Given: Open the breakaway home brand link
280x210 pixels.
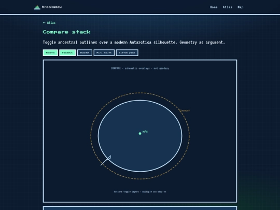Looking at the screenshot, I should (48, 7).
